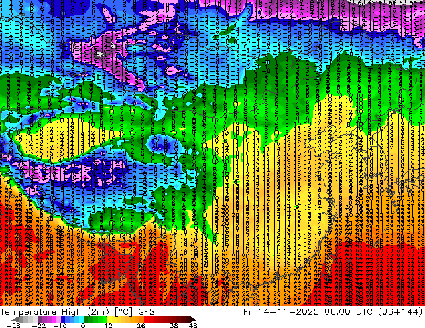Click the '38' label on the color scale
Viewport: 425px width, 328px height.
pyautogui.click(x=174, y=325)
